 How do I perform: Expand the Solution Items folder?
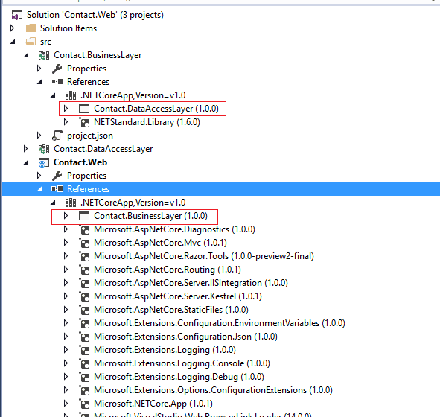point(12,28)
